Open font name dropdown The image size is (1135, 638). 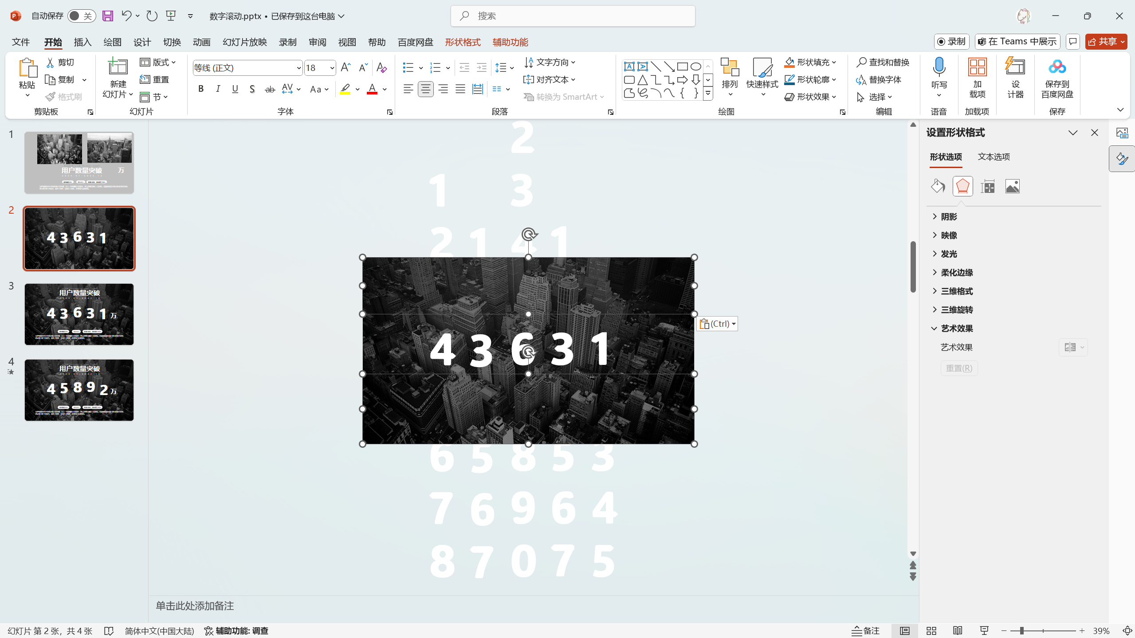point(298,68)
